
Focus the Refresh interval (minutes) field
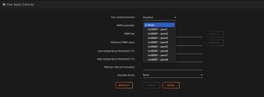coord(173,67)
